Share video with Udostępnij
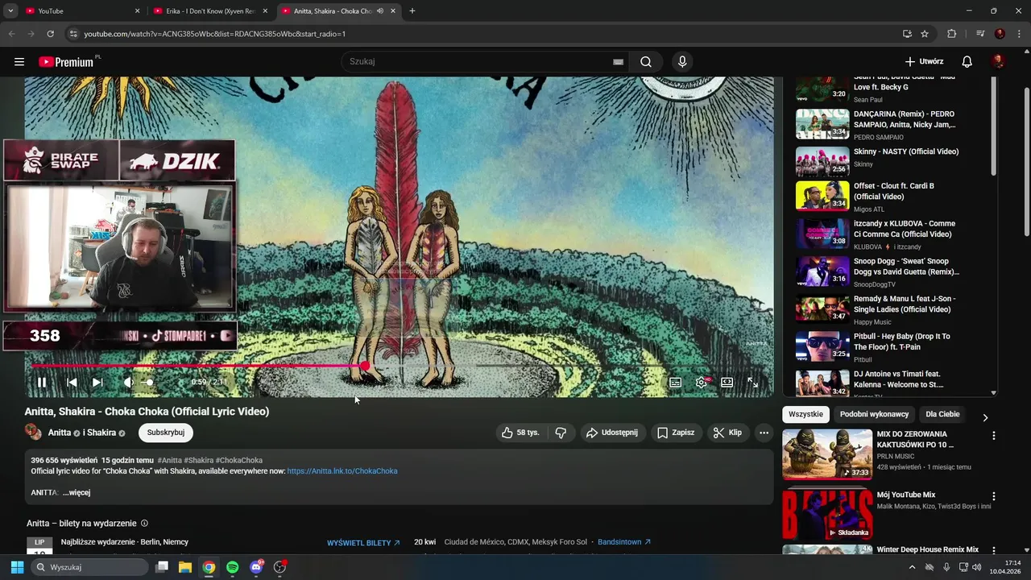 pyautogui.click(x=611, y=433)
